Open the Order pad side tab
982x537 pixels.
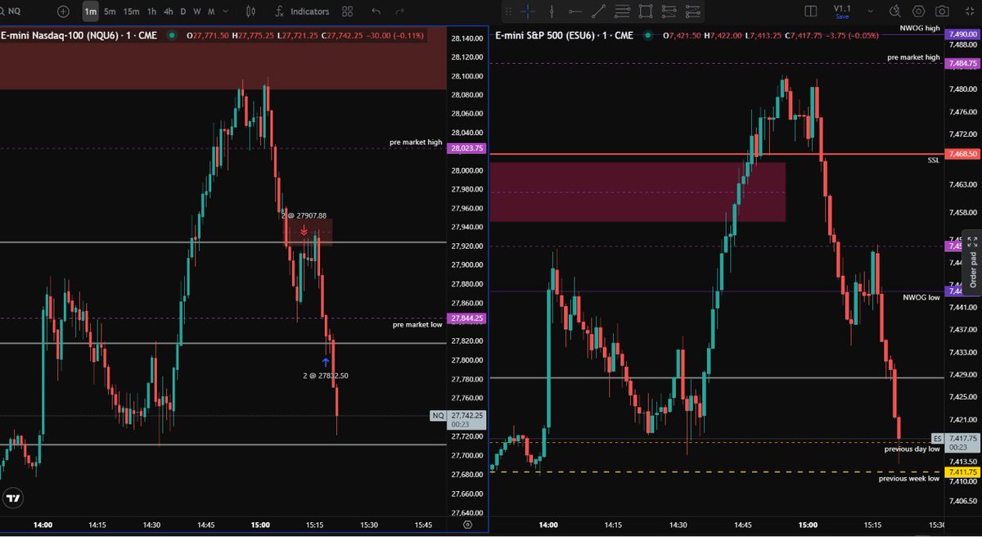972,269
